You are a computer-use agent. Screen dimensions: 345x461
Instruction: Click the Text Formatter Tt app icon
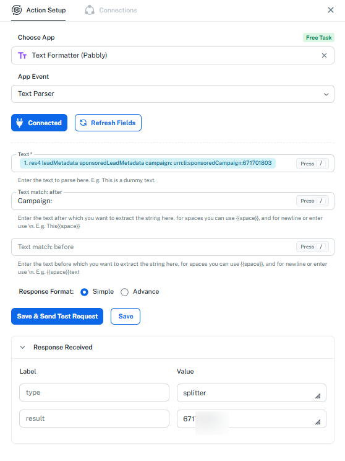point(22,56)
